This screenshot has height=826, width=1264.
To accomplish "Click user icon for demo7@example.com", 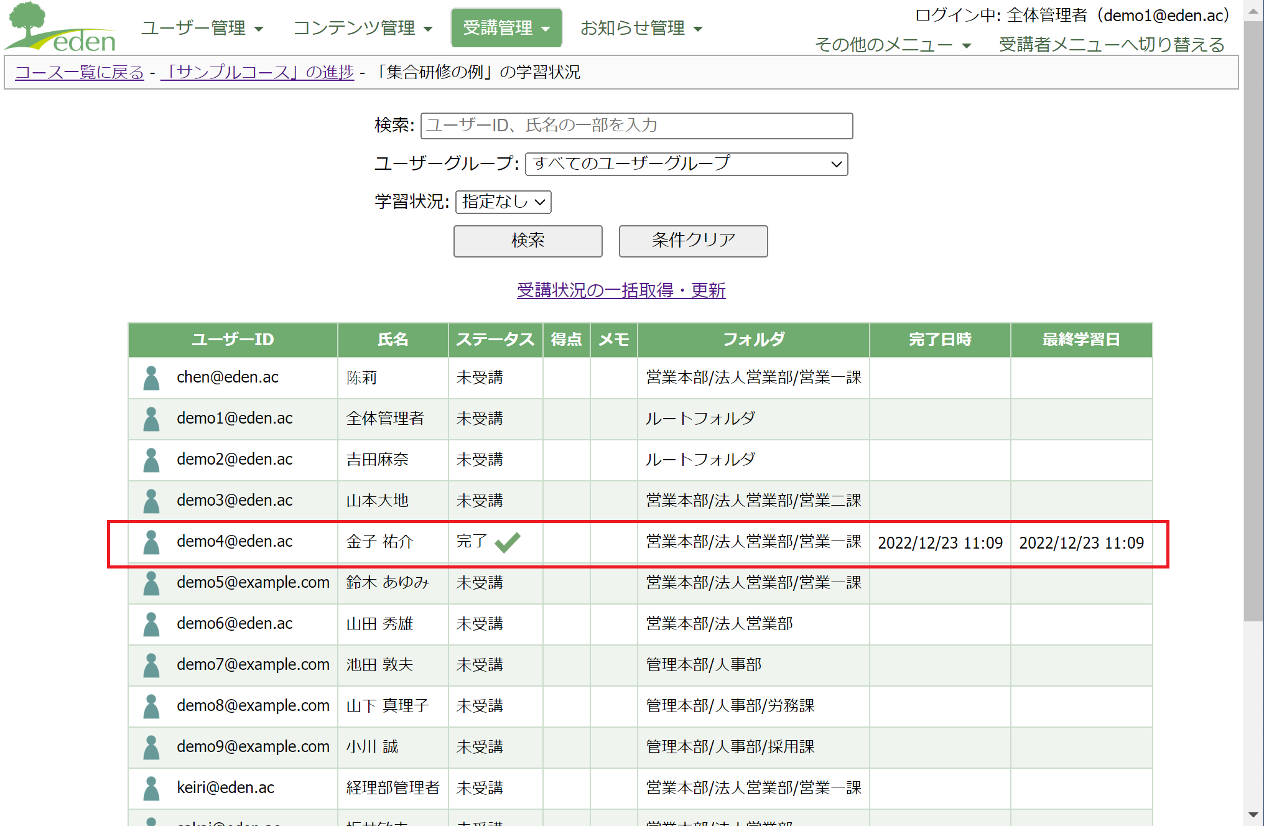I will pos(151,665).
